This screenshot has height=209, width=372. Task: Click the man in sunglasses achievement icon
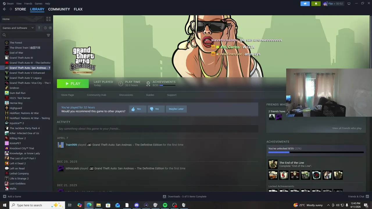pos(294,175)
